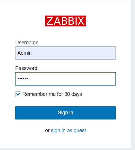Image resolution: width=135 pixels, height=150 pixels.
Task: Click the letter Z in ZABBIX logo
Action: pos(50,21)
